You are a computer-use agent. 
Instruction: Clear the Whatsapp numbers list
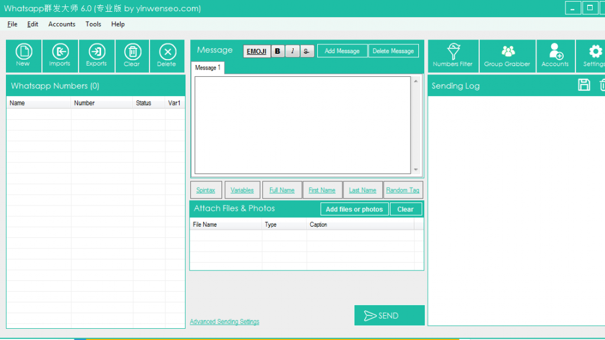[x=132, y=56]
